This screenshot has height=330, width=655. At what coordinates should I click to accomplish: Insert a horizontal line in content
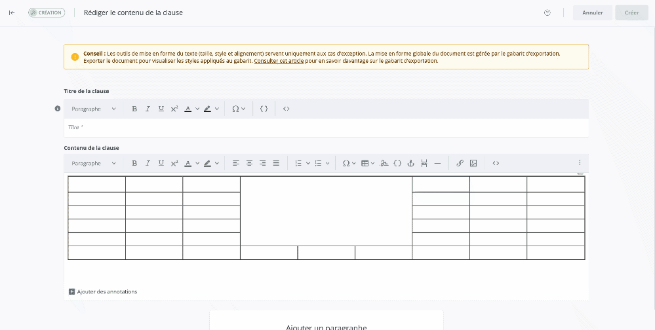coord(437,163)
